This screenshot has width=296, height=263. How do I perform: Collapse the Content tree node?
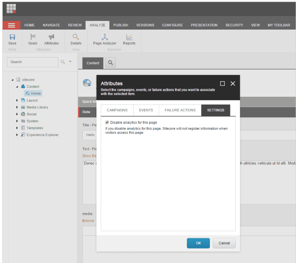pyautogui.click(x=17, y=87)
